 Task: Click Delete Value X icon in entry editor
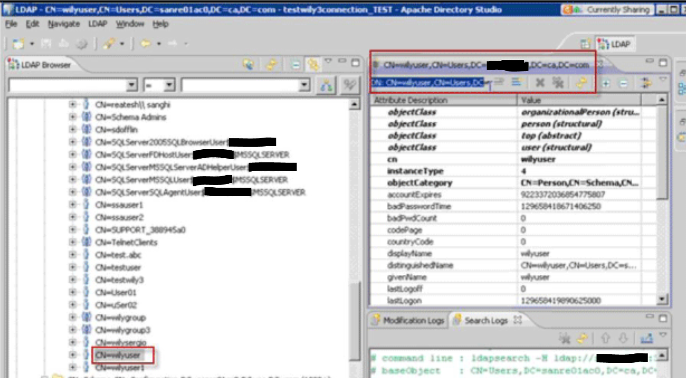[540, 82]
